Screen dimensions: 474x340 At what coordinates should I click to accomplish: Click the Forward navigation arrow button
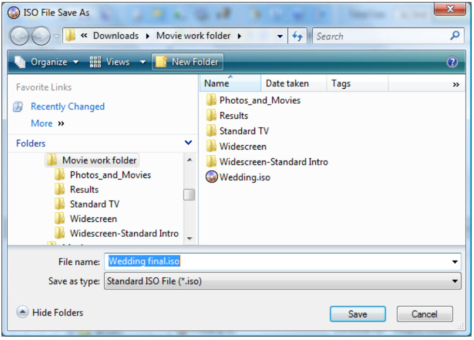41,36
